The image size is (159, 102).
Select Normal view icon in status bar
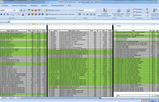[143, 101]
